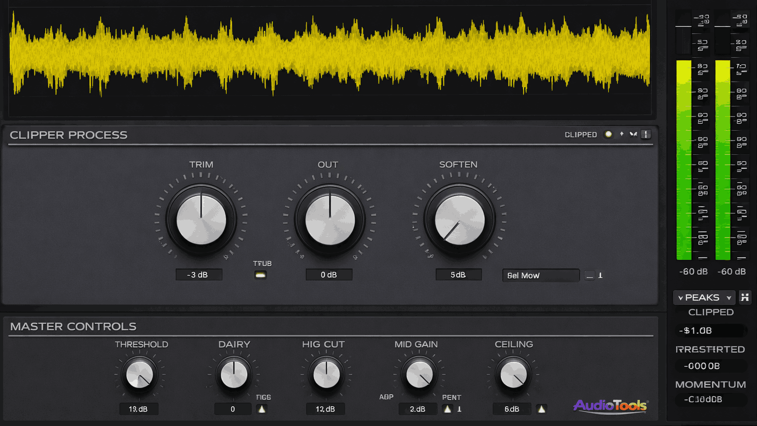The image size is (757, 426).
Task: Click the diamond icon beside CLIPPED
Action: pos(621,134)
